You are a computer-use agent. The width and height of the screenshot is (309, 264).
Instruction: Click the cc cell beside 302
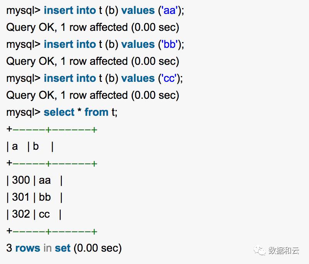[44, 214]
